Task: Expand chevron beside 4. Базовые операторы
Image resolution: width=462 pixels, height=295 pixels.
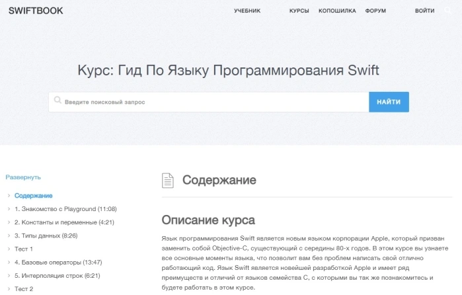Action: [9, 262]
